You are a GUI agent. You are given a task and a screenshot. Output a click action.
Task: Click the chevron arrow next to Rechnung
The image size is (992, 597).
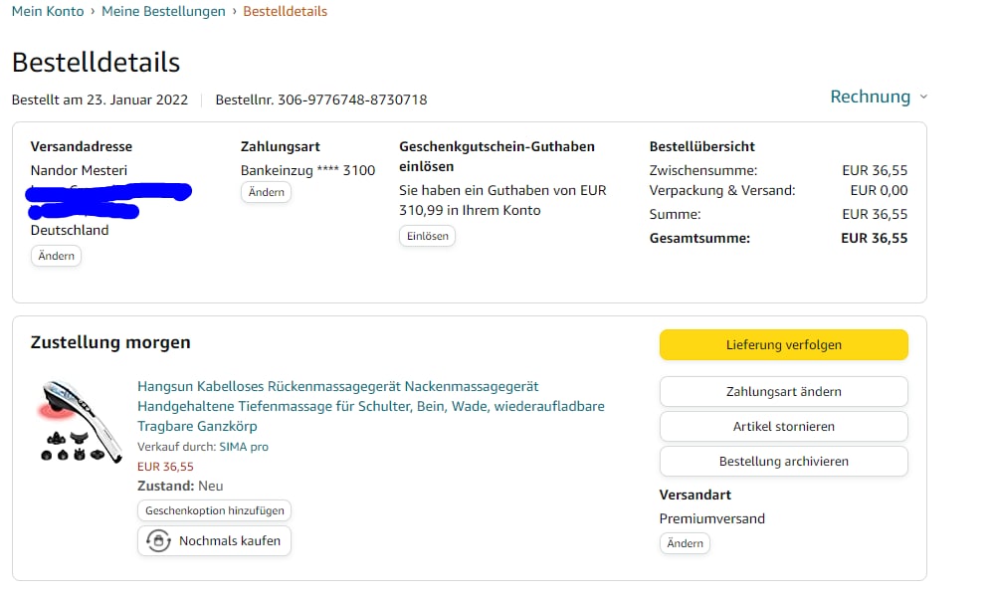[923, 98]
